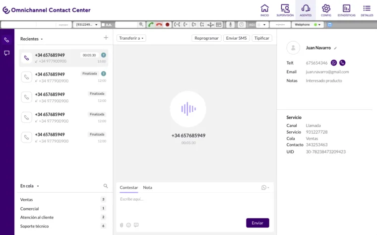The image size is (377, 235).
Task: Click the card-shaped icon in toolbar
Action: tap(219, 24)
